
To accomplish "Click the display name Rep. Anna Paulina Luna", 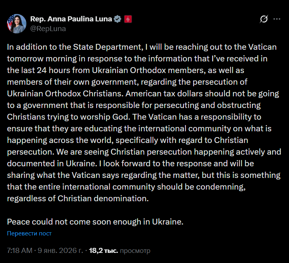I will pos(71,19).
